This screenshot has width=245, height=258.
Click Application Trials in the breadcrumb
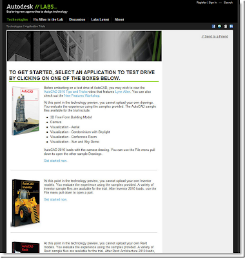point(35,26)
